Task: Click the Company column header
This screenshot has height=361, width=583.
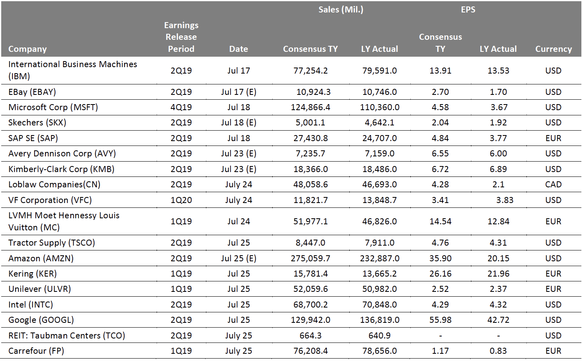Action: [x=27, y=49]
